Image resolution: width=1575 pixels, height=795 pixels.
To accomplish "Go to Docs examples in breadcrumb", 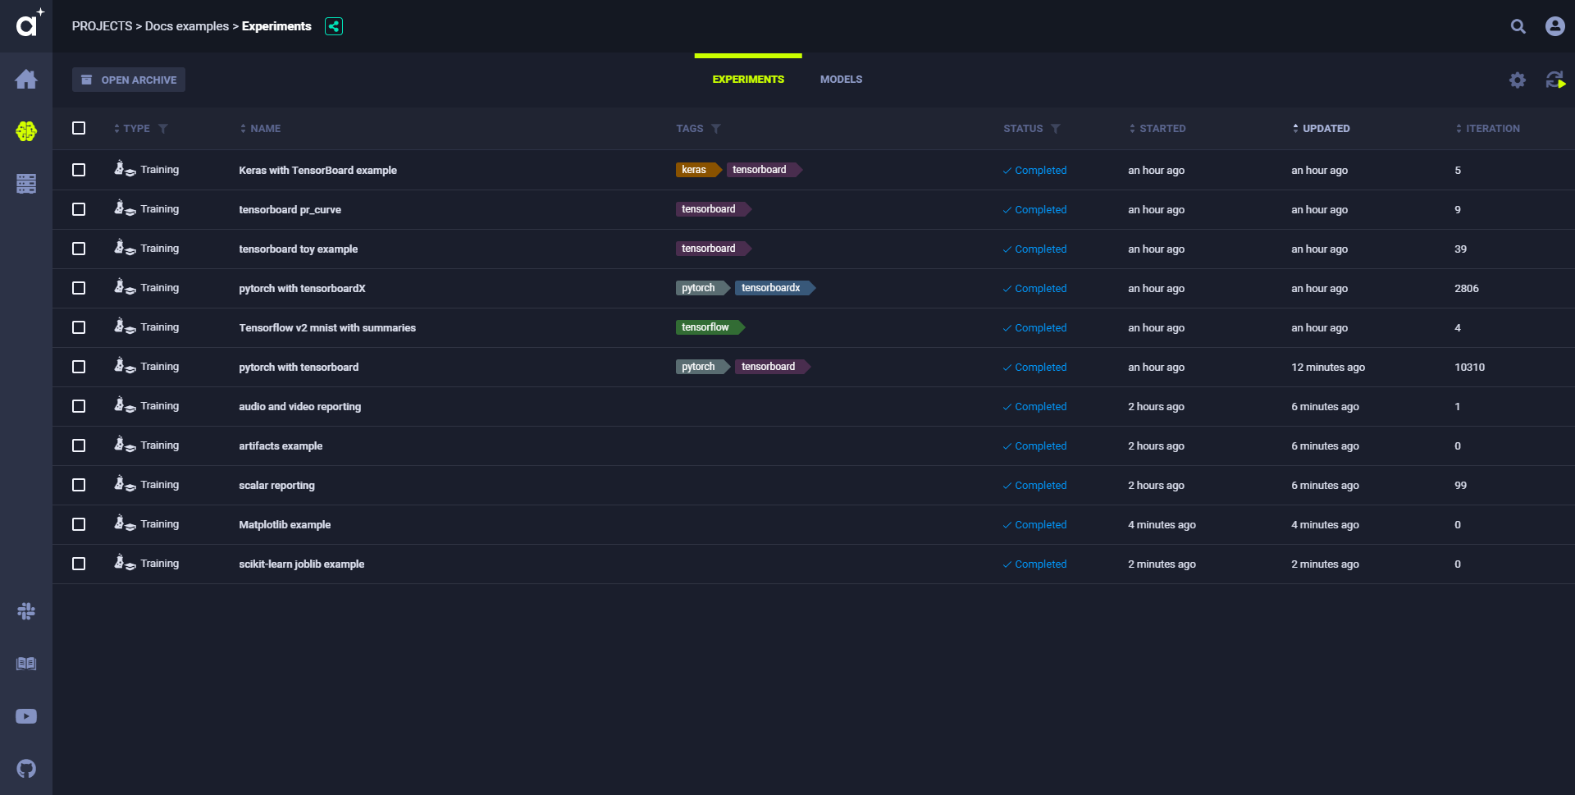I will 187,26.
